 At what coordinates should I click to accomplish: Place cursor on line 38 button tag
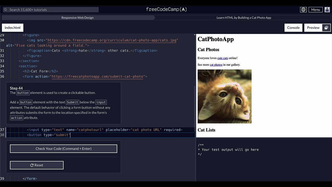pyautogui.click(x=49, y=135)
